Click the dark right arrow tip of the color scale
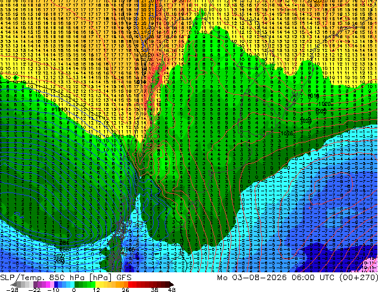Viewport: 378px width, 292px height. coord(171,285)
